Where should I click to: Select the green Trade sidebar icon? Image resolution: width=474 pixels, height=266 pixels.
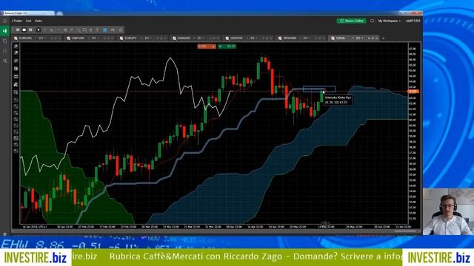(5, 30)
